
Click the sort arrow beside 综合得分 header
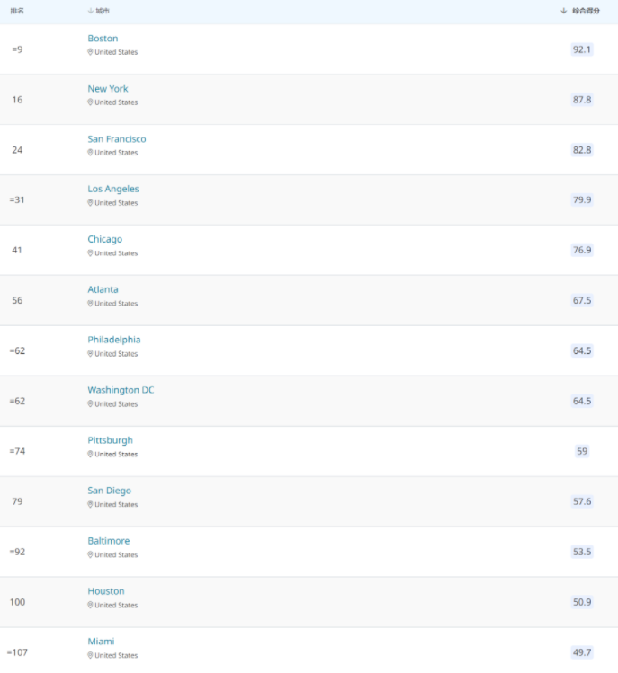click(x=564, y=11)
